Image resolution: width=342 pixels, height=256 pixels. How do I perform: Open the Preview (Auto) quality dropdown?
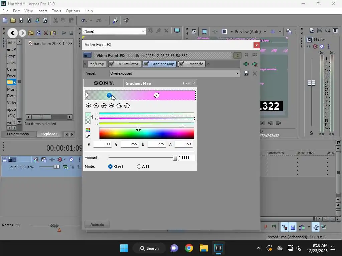point(265,32)
